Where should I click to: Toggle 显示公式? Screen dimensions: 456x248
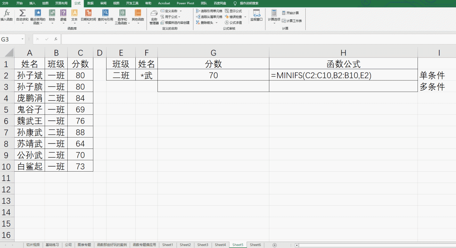[233, 11]
